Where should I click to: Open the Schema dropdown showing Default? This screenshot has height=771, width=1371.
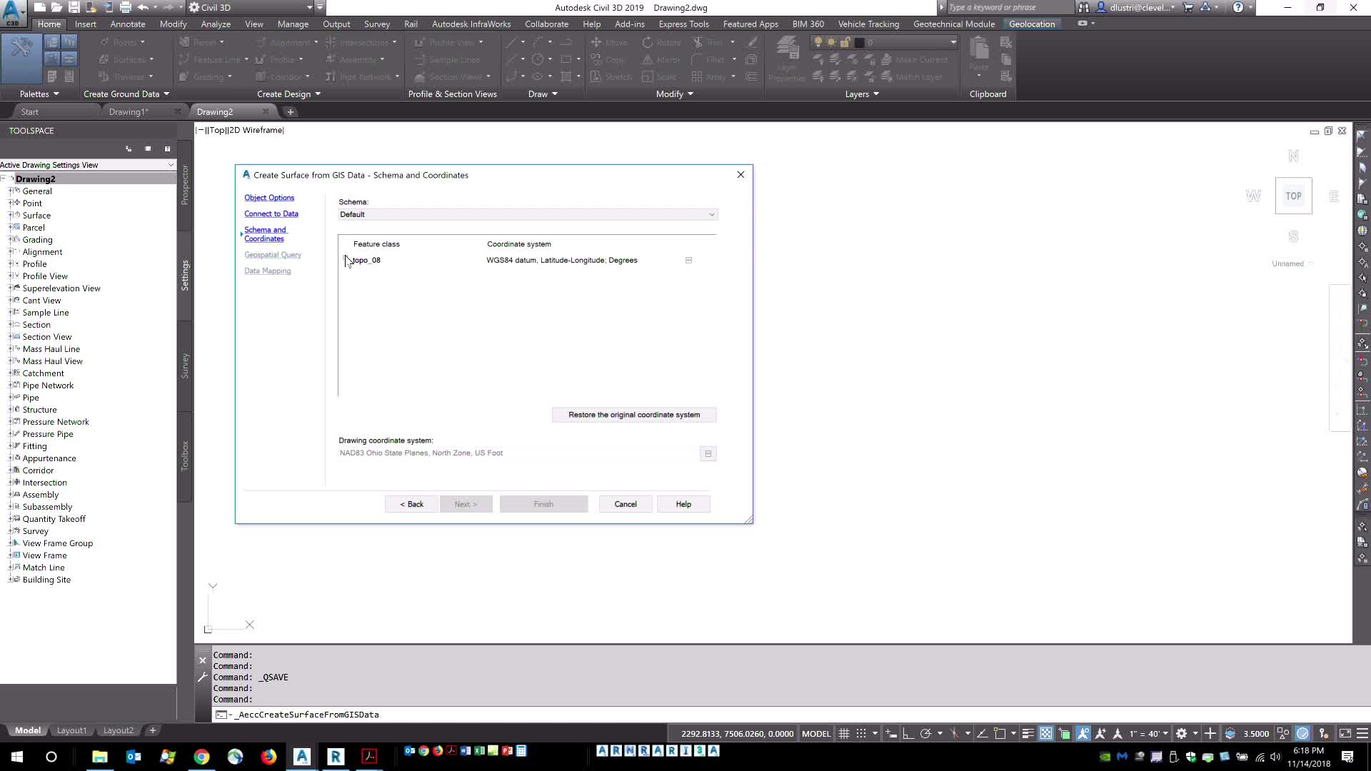[710, 214]
